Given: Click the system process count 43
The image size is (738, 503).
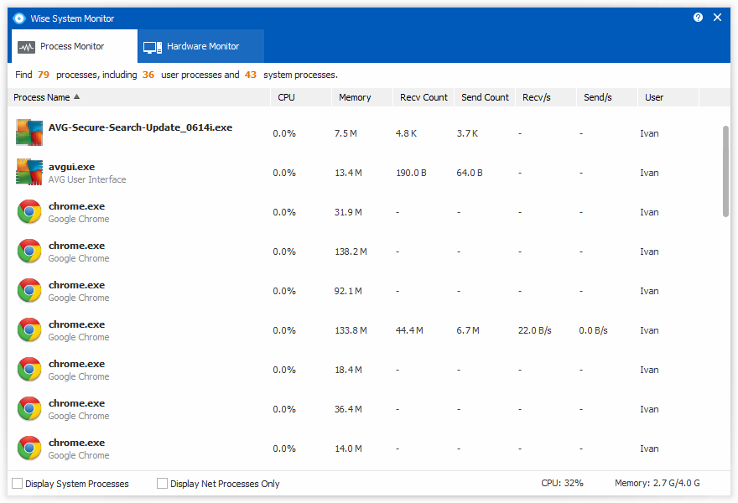Looking at the screenshot, I should click(x=251, y=75).
